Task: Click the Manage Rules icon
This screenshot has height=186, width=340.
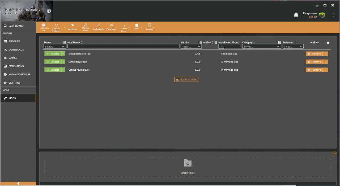Action: coord(86,27)
